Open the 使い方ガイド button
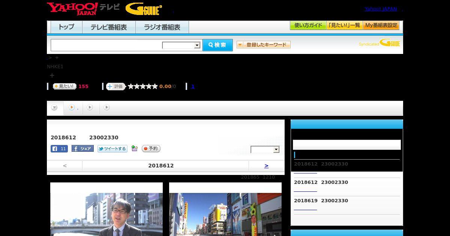The image size is (450, 236). pos(308,25)
